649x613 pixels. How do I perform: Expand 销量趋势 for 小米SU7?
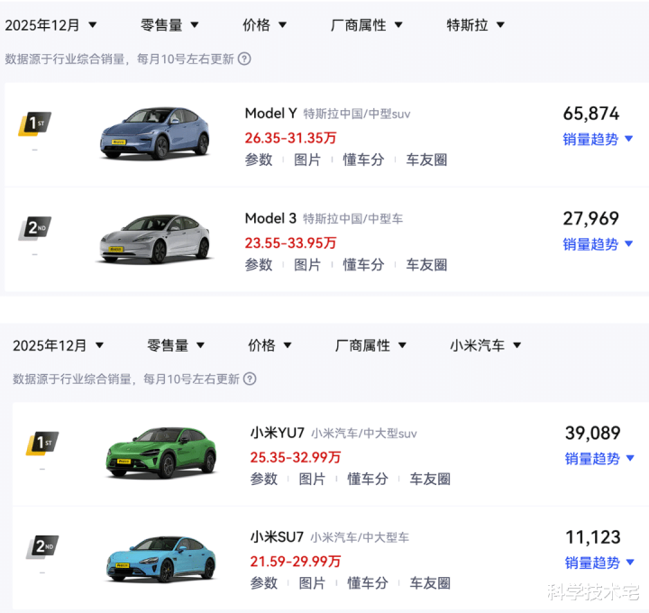click(600, 563)
